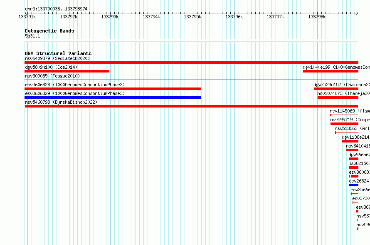Screen dimensions: 370x245
Task: Click the esv2730 variant label
Action: coord(361,198)
